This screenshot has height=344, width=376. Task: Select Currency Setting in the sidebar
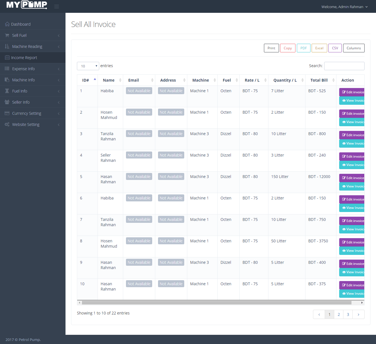pos(26,113)
